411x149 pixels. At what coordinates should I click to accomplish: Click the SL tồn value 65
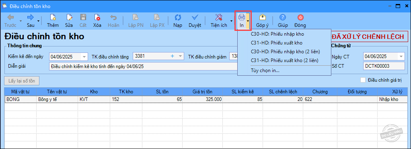[x=162, y=99]
